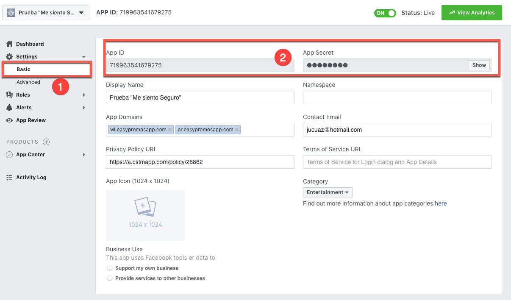The height and width of the screenshot is (300, 511).
Task: Click the App Review eye icon
Action: 10,120
